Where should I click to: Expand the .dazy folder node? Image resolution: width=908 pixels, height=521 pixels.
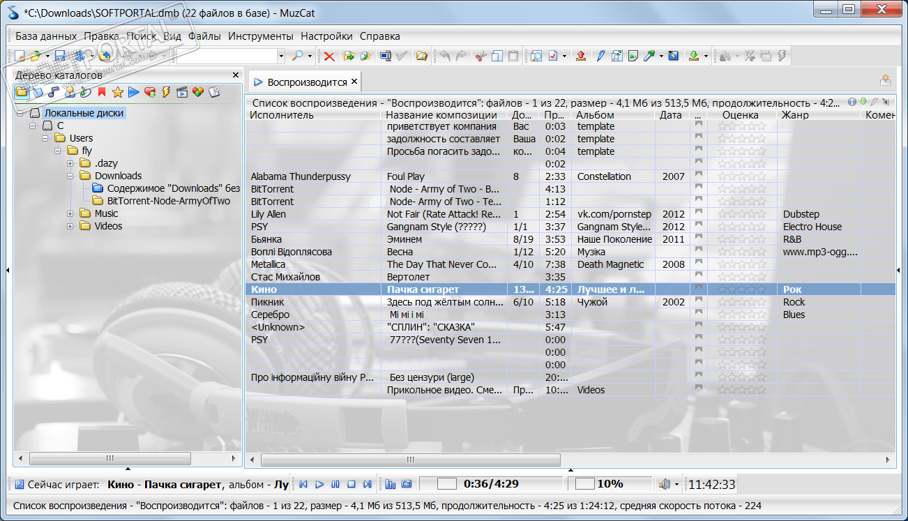pos(70,163)
